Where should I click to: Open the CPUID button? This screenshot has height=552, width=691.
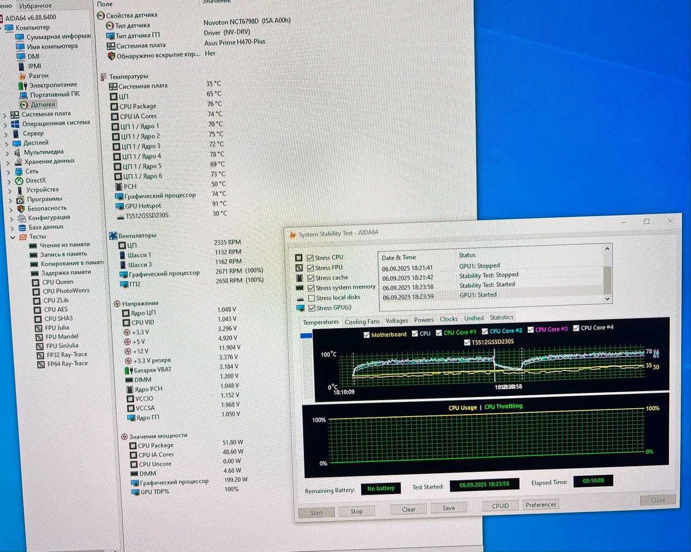pyautogui.click(x=500, y=506)
